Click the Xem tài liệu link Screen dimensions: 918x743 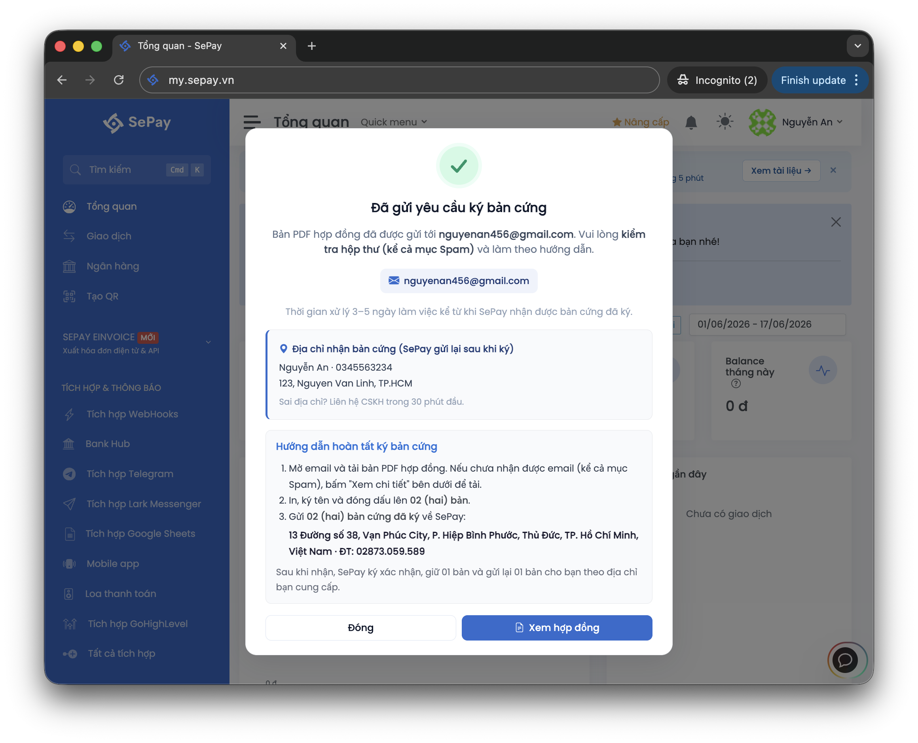pyautogui.click(x=781, y=171)
